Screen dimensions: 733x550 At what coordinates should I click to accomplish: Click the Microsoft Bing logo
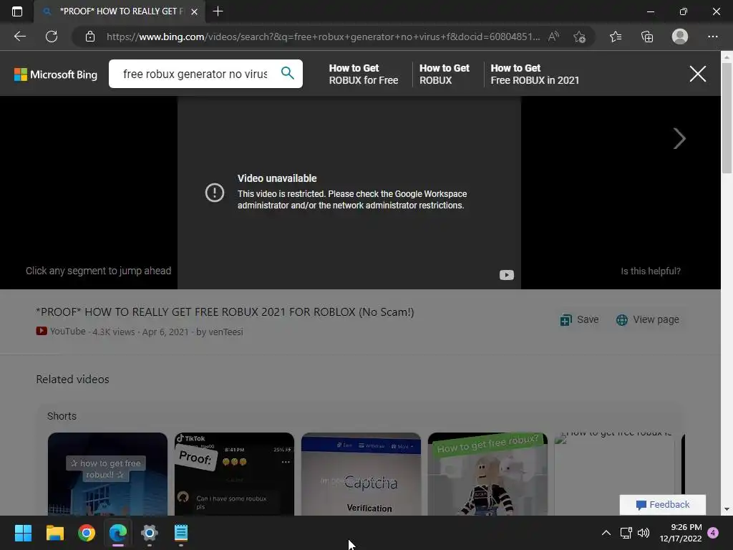point(56,74)
